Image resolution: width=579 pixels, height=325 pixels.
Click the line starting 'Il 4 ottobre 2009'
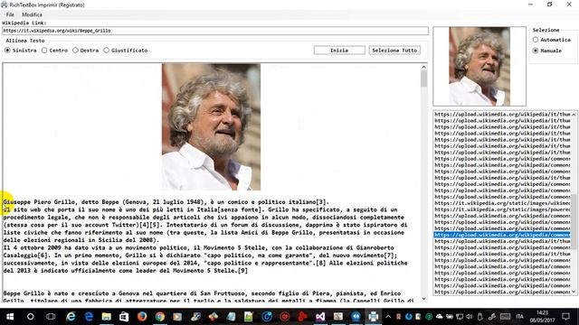tap(199, 247)
